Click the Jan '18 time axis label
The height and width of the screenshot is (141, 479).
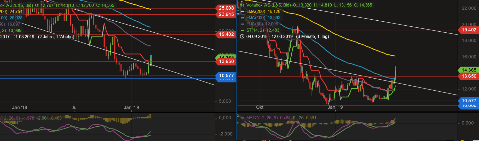pyautogui.click(x=20, y=107)
